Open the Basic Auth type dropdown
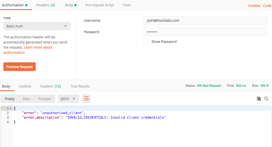 tap(37, 26)
